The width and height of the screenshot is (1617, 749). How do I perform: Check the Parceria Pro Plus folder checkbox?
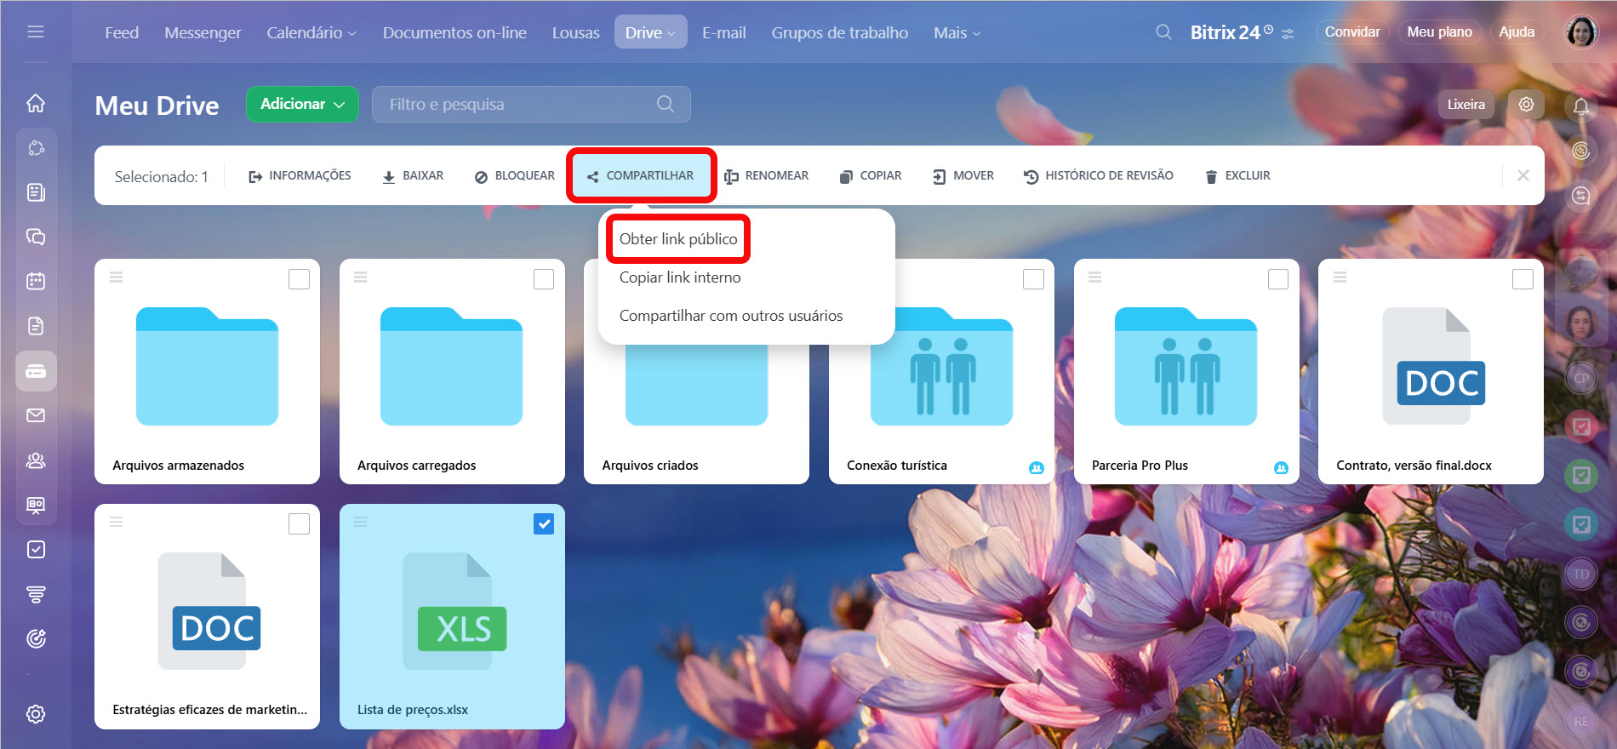tap(1278, 279)
